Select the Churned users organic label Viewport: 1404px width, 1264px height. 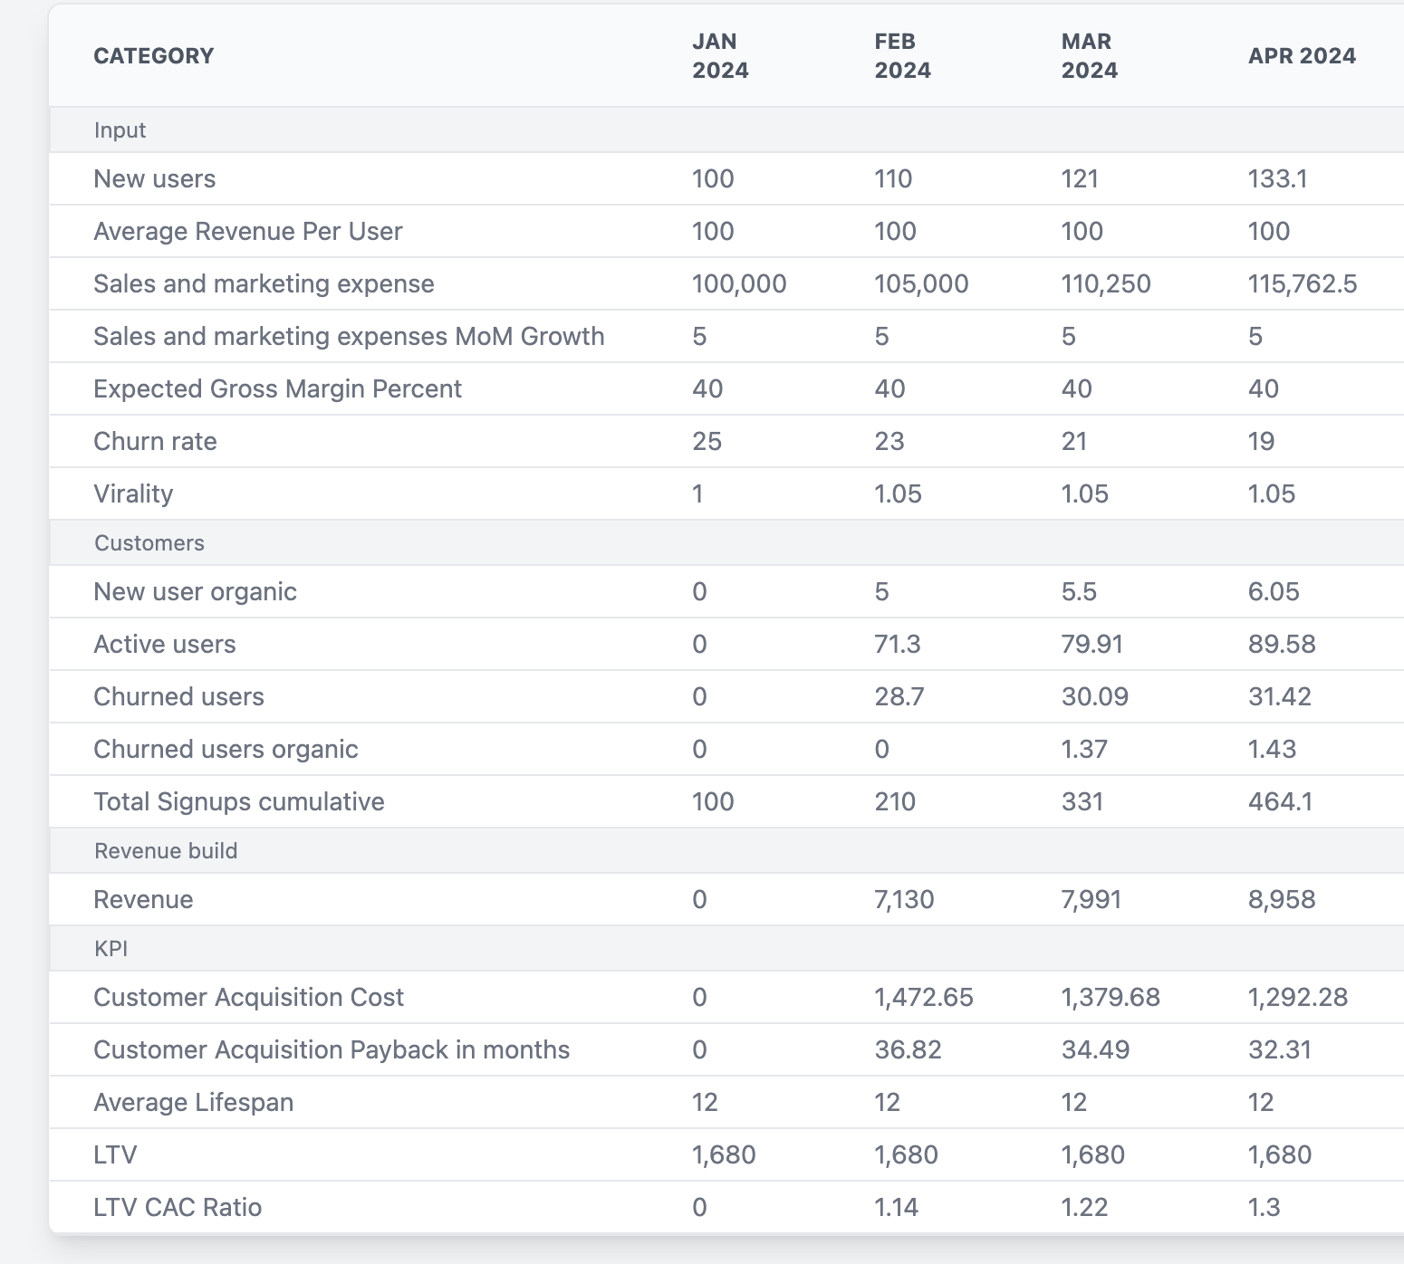tap(226, 749)
